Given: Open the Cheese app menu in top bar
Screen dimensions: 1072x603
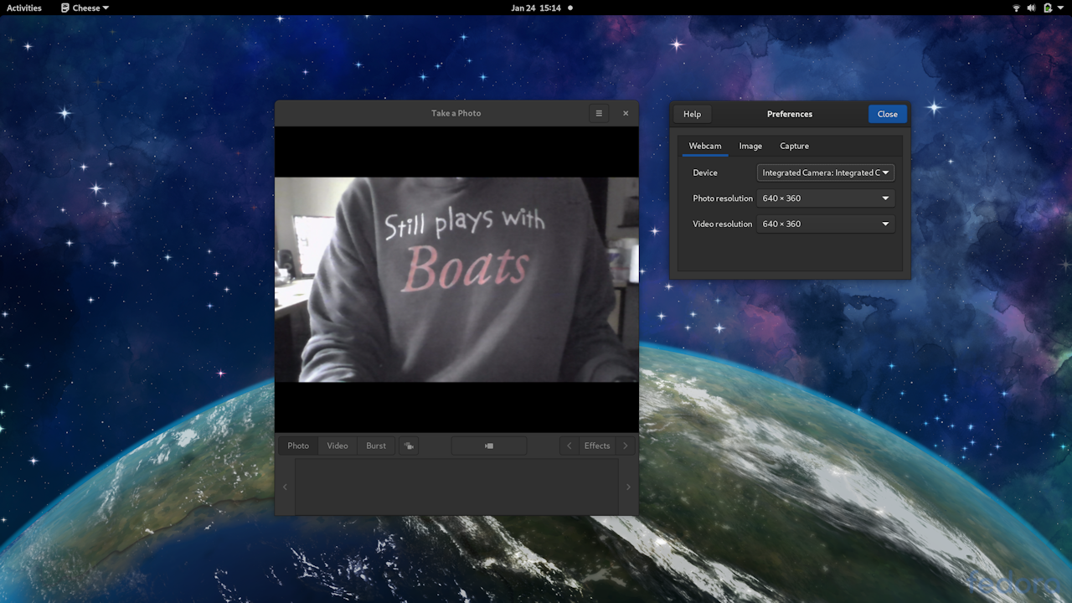Looking at the screenshot, I should coord(85,8).
